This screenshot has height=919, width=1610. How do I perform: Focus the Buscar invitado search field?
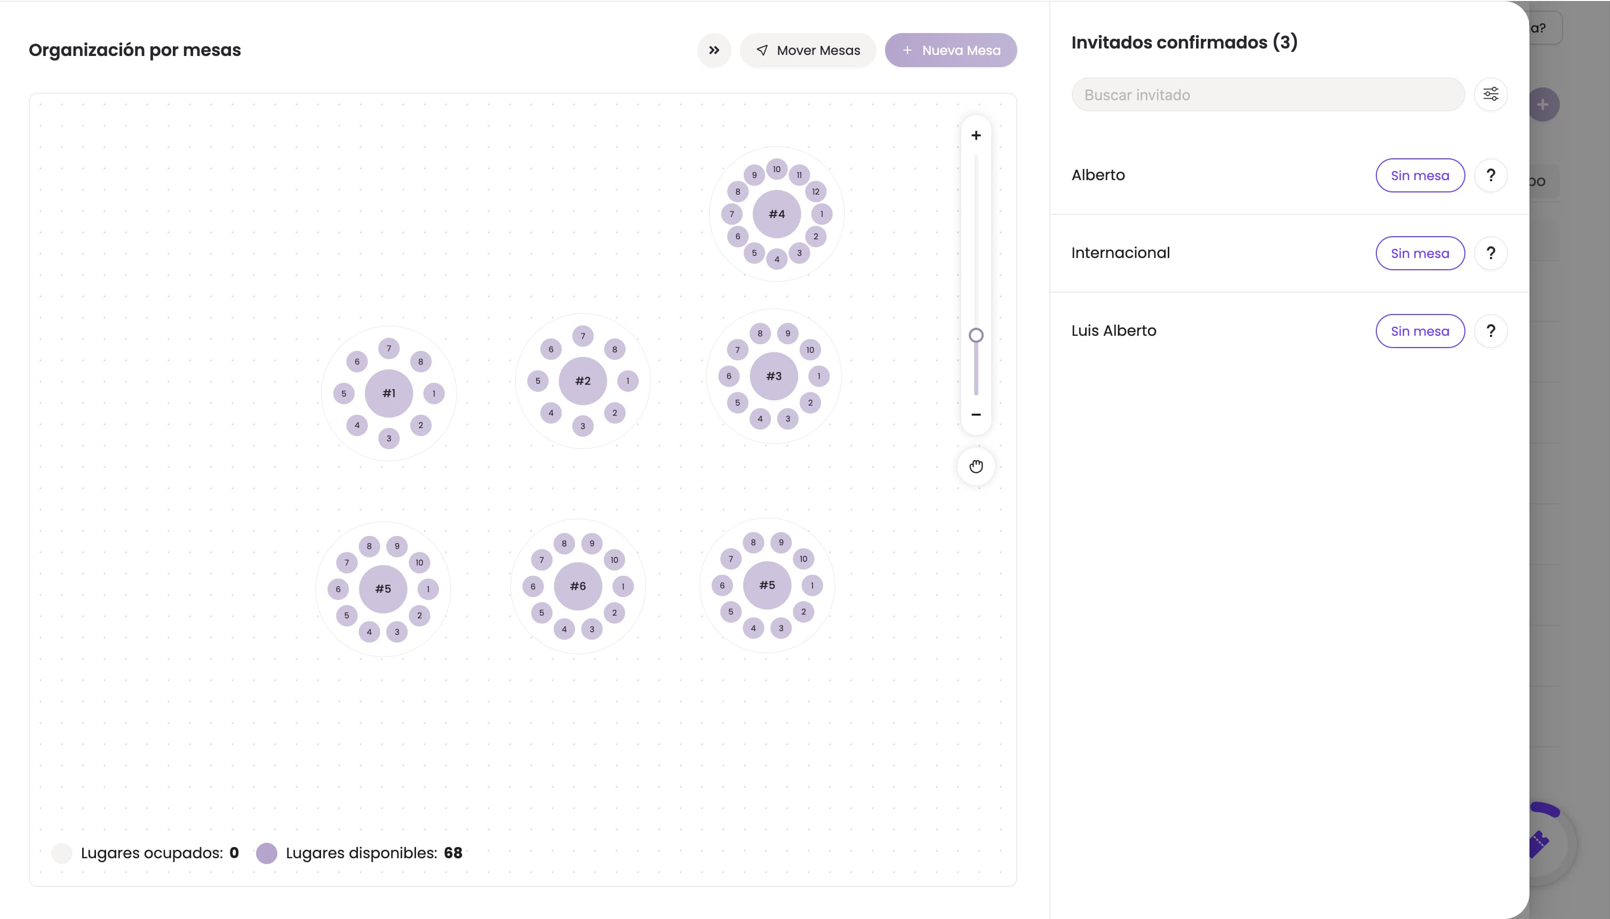click(1268, 95)
